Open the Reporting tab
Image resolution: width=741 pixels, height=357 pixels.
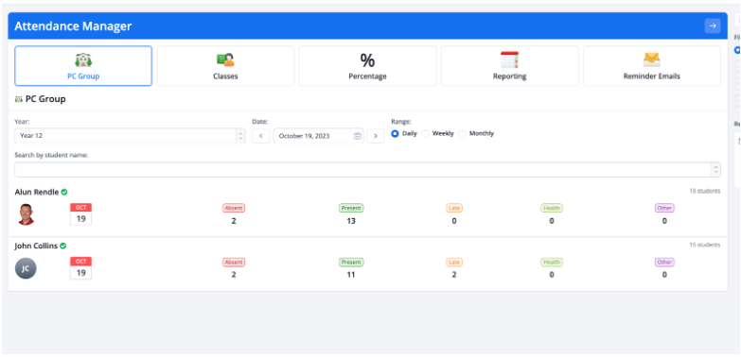tap(510, 66)
